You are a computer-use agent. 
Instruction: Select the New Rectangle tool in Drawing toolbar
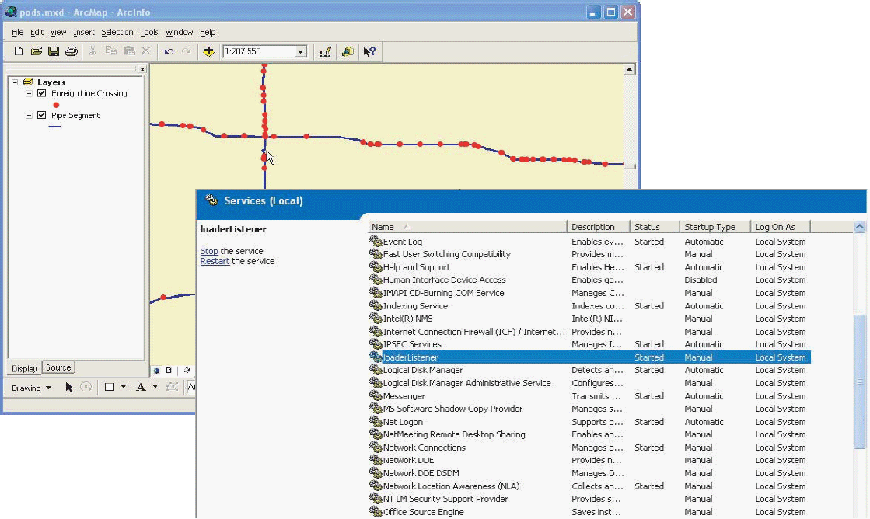click(110, 387)
